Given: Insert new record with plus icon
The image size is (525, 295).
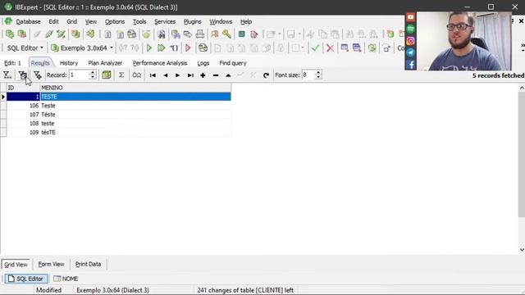Looking at the screenshot, I should click(203, 75).
